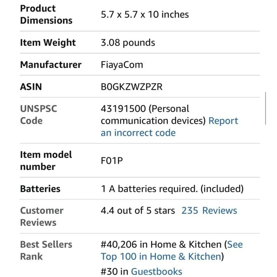Click the page scrollbar thumb on right edge
Screen dimensions: 277x277
265,108
